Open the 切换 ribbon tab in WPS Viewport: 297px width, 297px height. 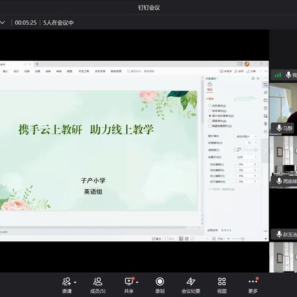pyautogui.click(x=27, y=71)
